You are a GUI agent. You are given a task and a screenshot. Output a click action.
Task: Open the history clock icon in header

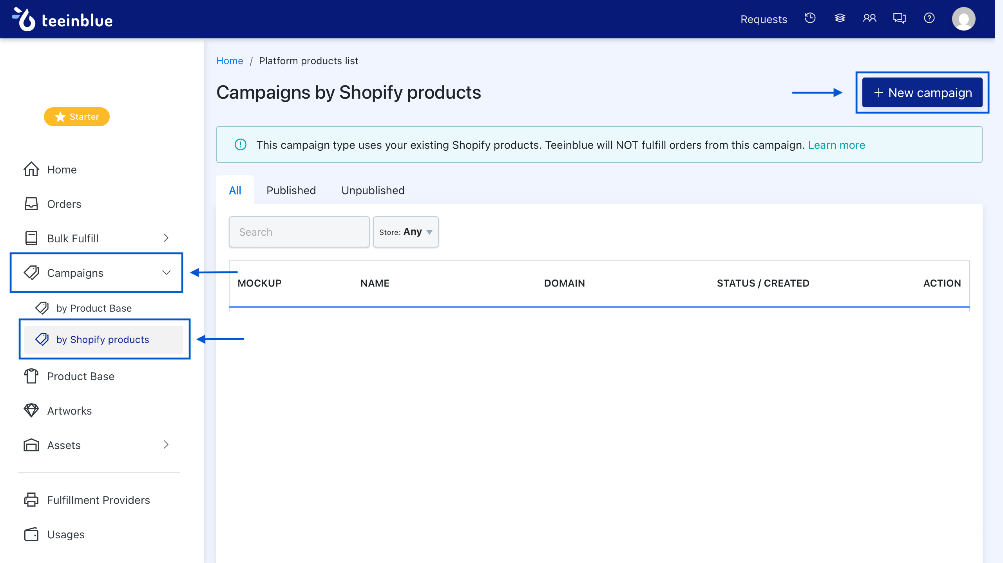[x=810, y=18]
